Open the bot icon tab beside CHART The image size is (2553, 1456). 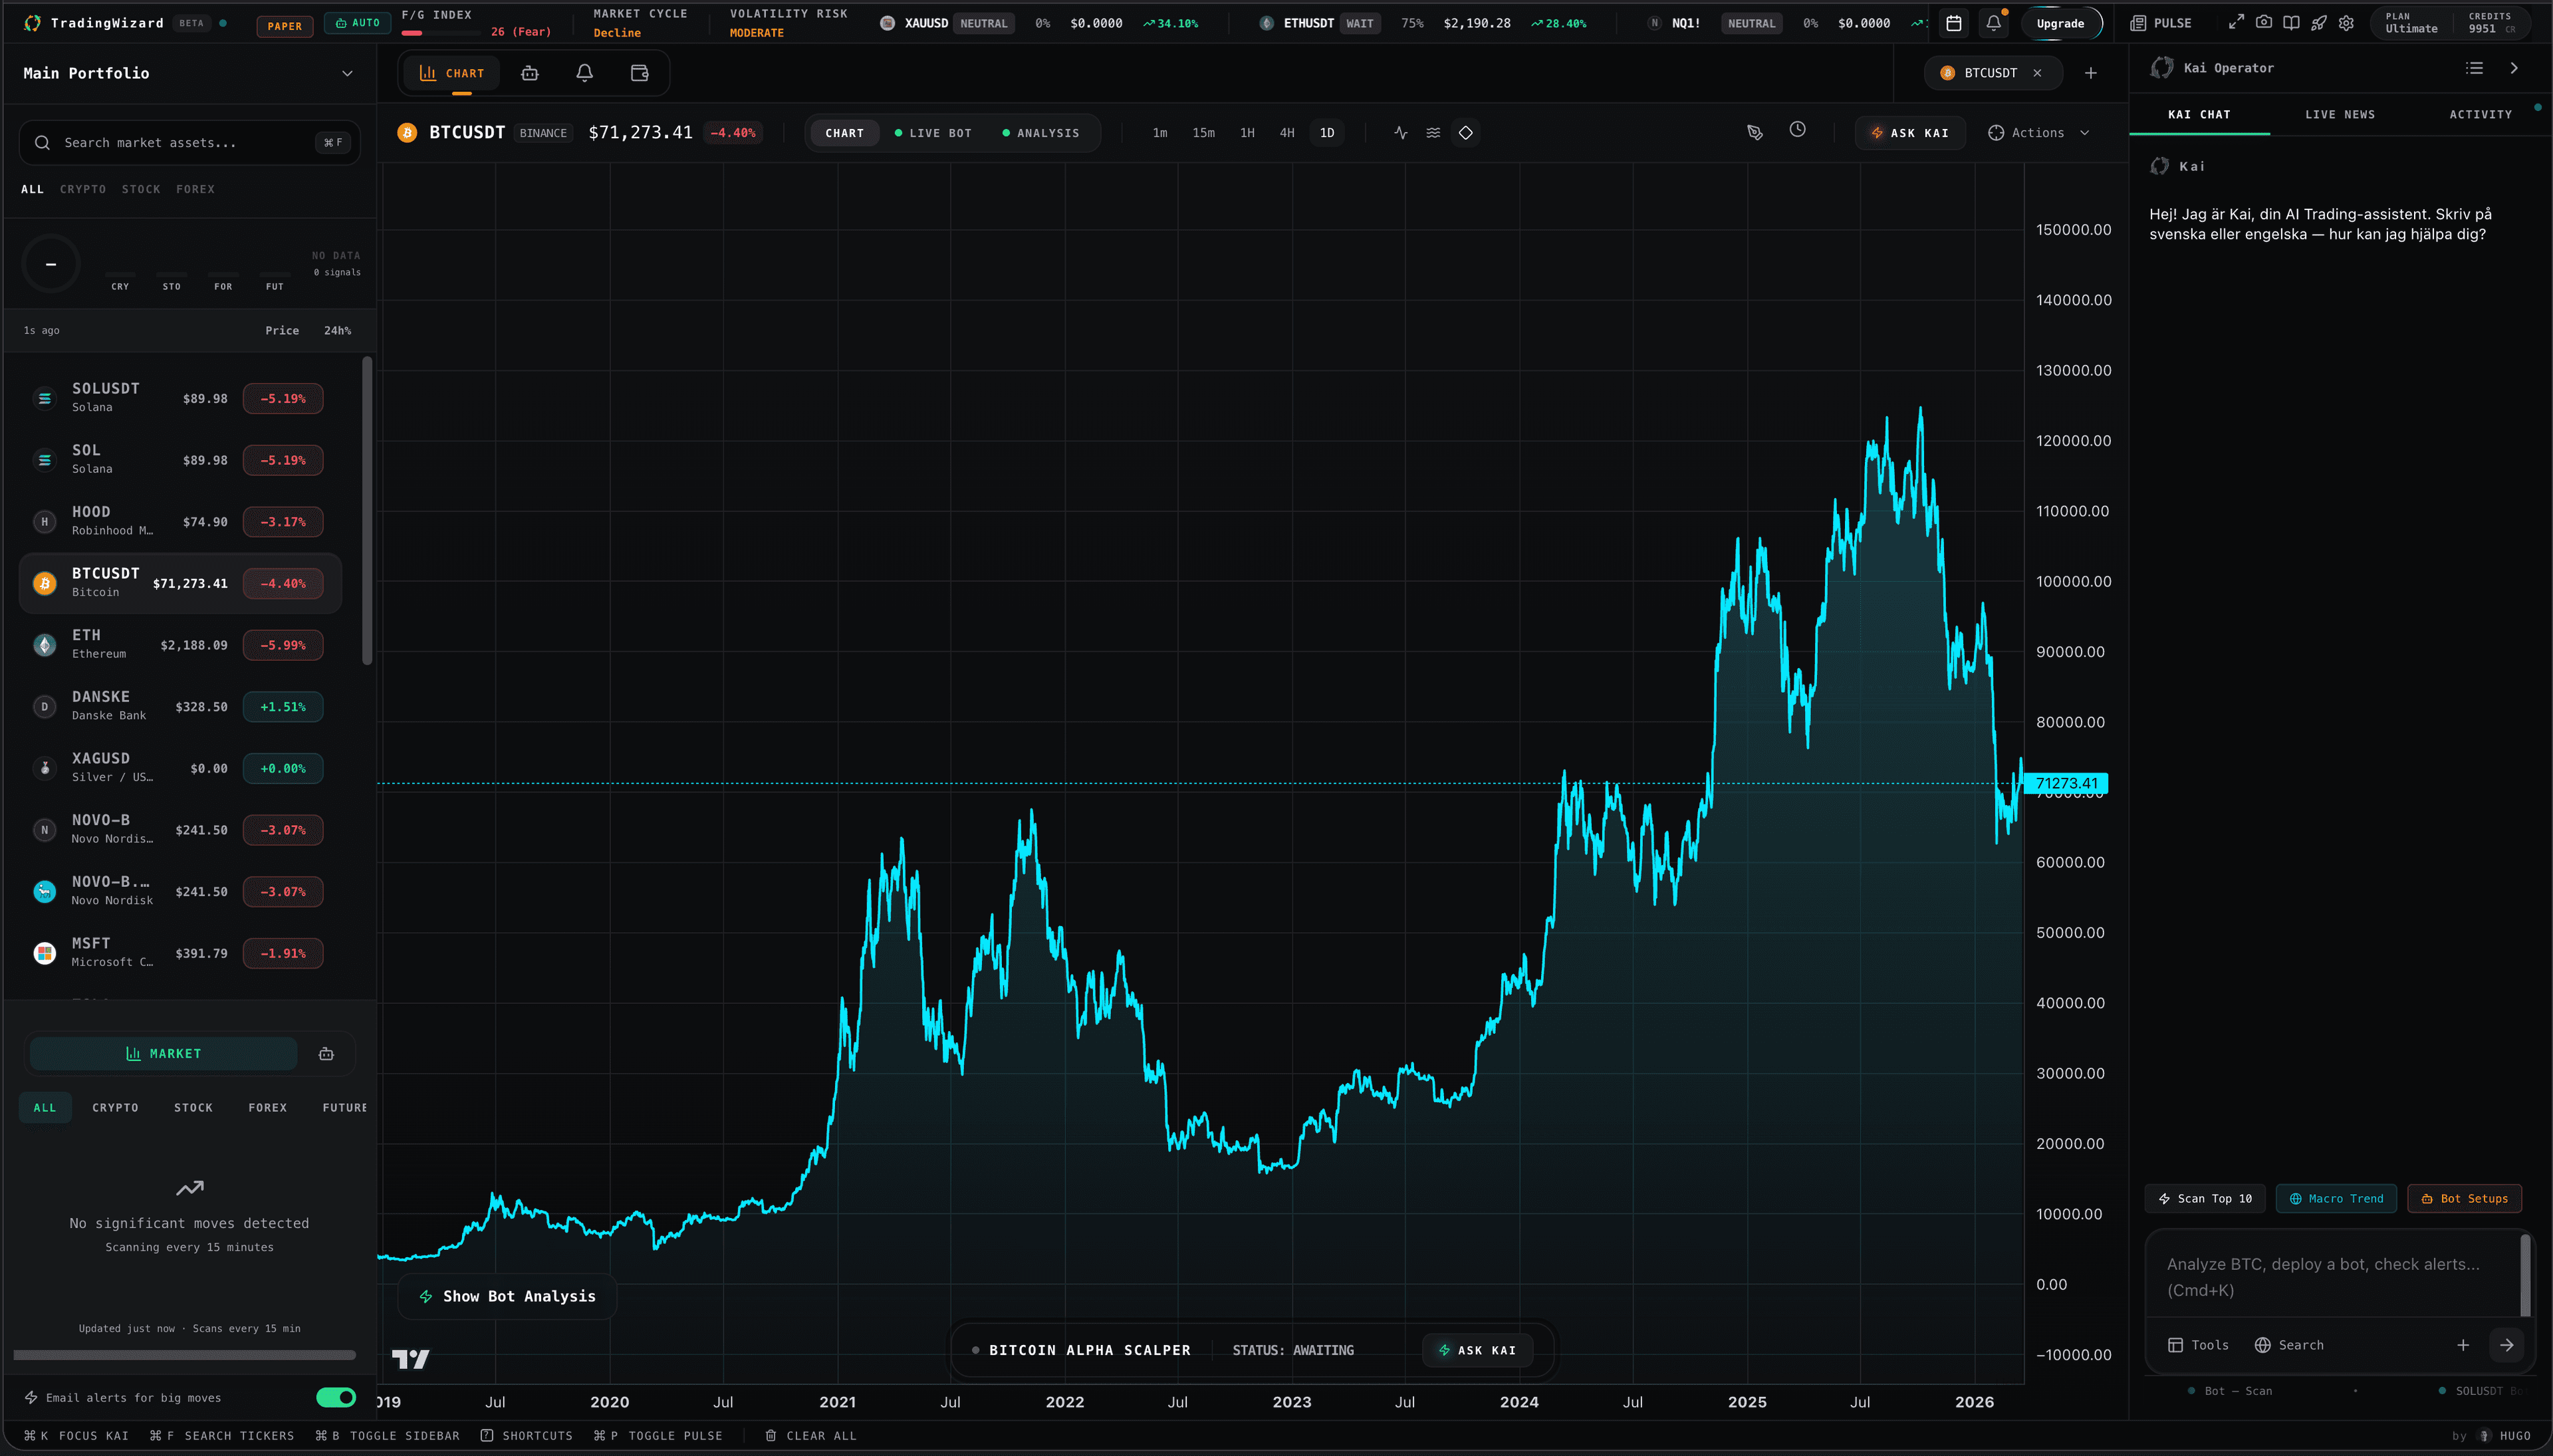point(530,73)
